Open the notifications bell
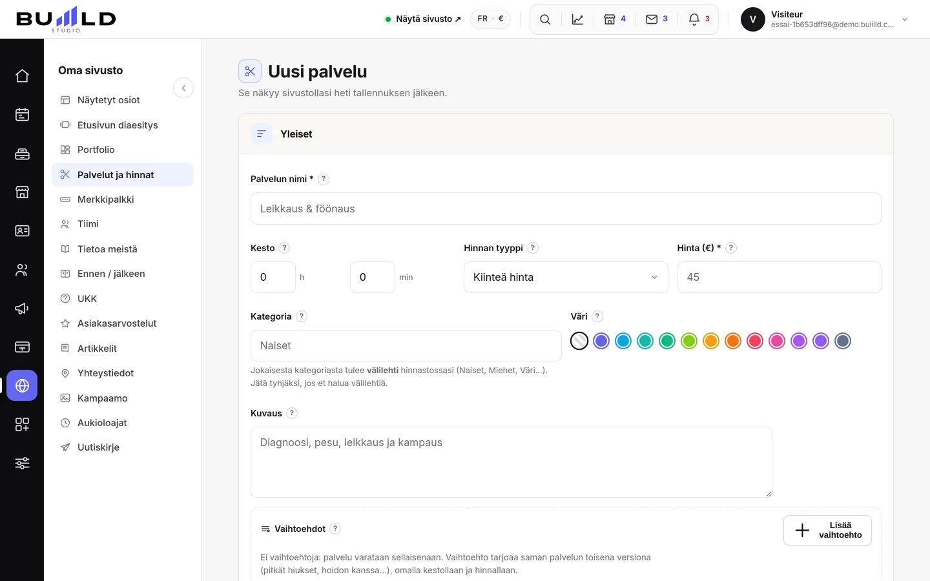The height and width of the screenshot is (581, 930). coord(699,19)
